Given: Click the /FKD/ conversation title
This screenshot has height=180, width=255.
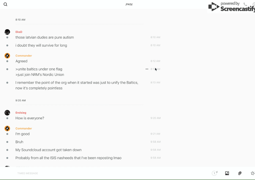Looking at the screenshot, I should tap(129, 4).
